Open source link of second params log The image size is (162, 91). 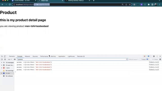coord(154,65)
